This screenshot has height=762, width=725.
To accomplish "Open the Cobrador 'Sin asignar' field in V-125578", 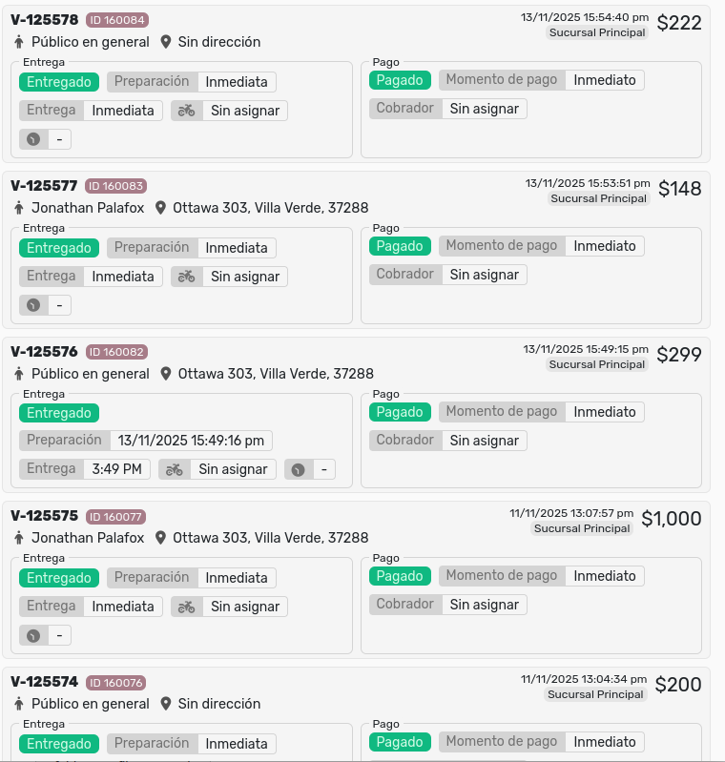I will point(484,109).
